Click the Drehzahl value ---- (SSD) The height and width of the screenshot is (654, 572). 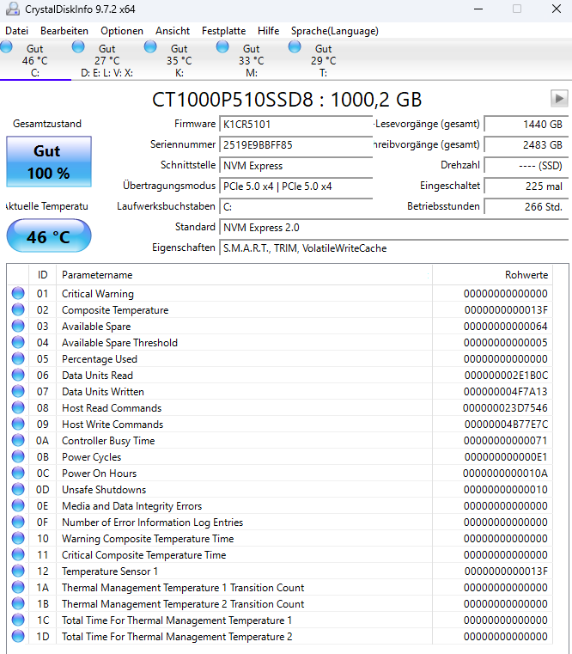526,166
